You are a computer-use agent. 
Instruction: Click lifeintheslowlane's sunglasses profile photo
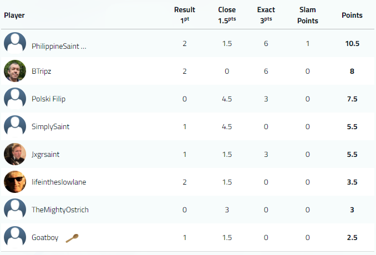point(15,182)
